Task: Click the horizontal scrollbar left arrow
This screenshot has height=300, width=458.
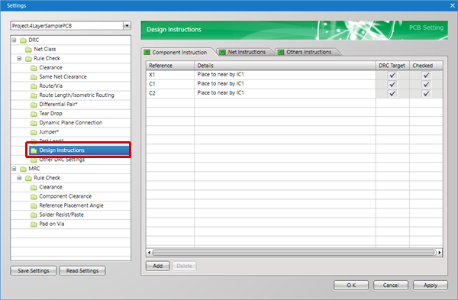Action: point(150,253)
